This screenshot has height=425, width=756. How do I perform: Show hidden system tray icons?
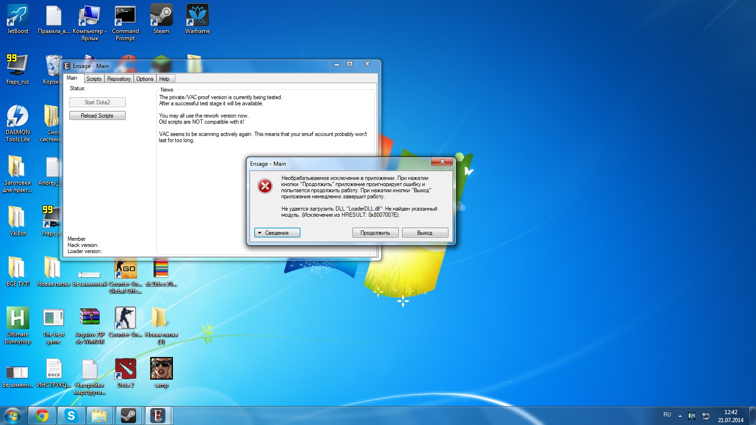(x=680, y=416)
